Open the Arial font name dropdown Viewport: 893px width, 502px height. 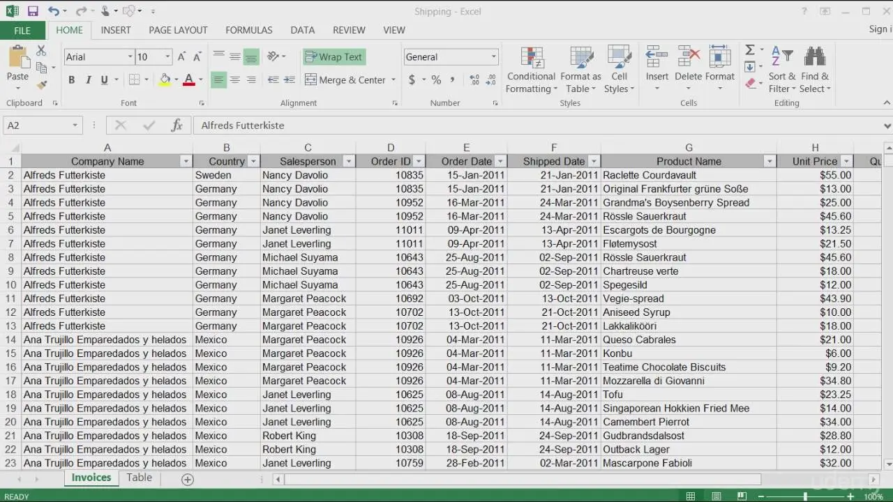pos(130,57)
